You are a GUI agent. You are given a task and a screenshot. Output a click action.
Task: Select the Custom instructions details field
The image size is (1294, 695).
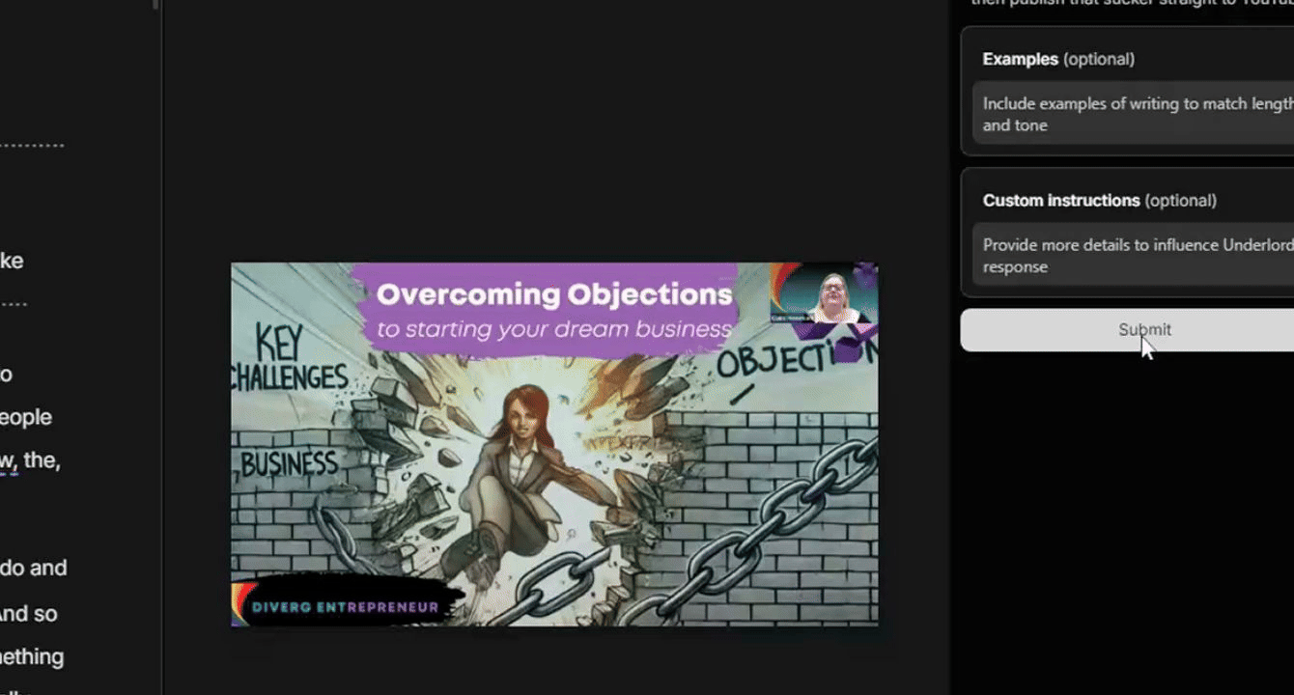[x=1133, y=256]
